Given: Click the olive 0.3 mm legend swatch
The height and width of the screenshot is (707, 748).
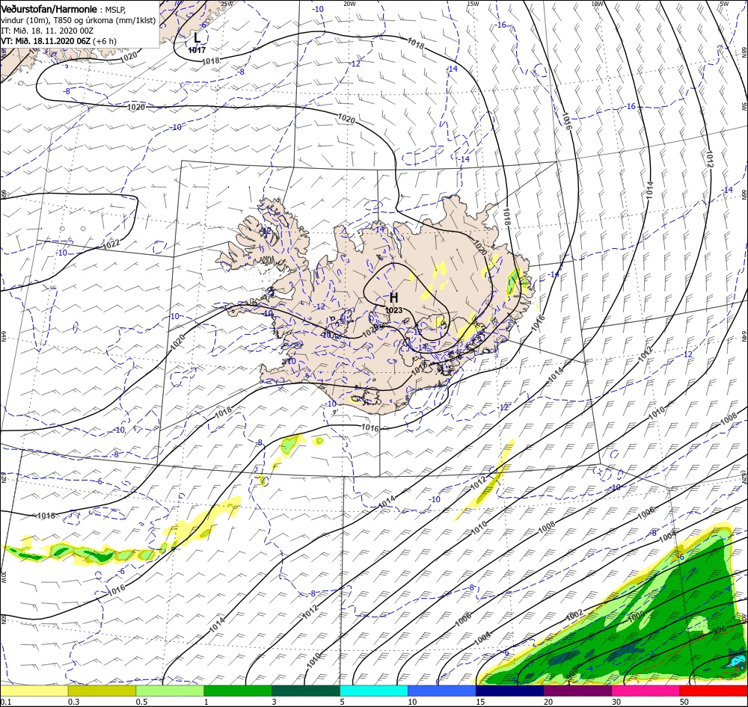Looking at the screenshot, I should [x=102, y=691].
